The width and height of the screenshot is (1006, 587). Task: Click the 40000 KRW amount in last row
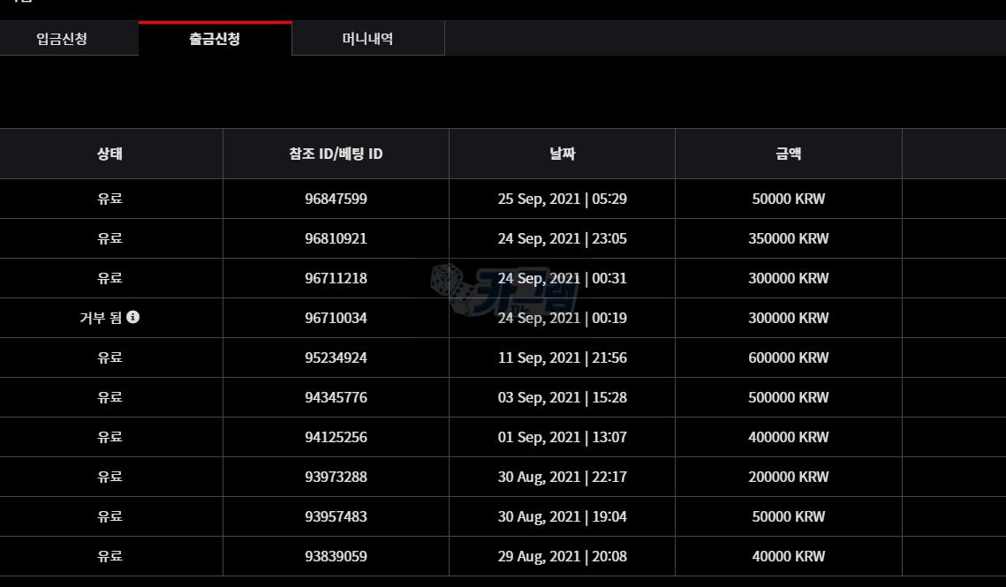click(788, 556)
